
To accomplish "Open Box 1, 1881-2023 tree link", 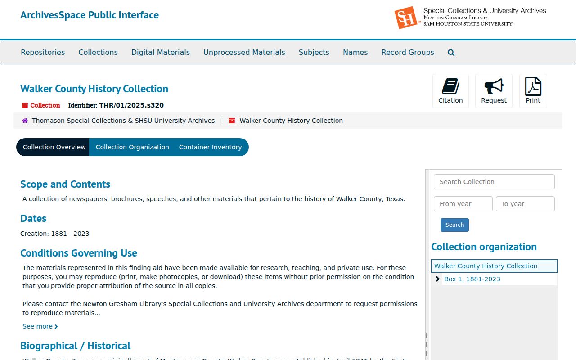I will (x=472, y=279).
